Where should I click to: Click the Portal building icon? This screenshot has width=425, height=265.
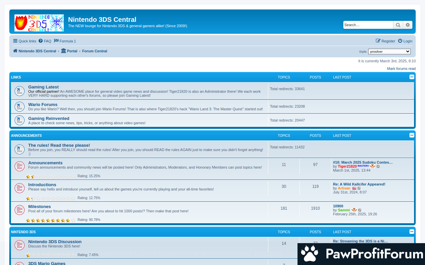pos(63,51)
